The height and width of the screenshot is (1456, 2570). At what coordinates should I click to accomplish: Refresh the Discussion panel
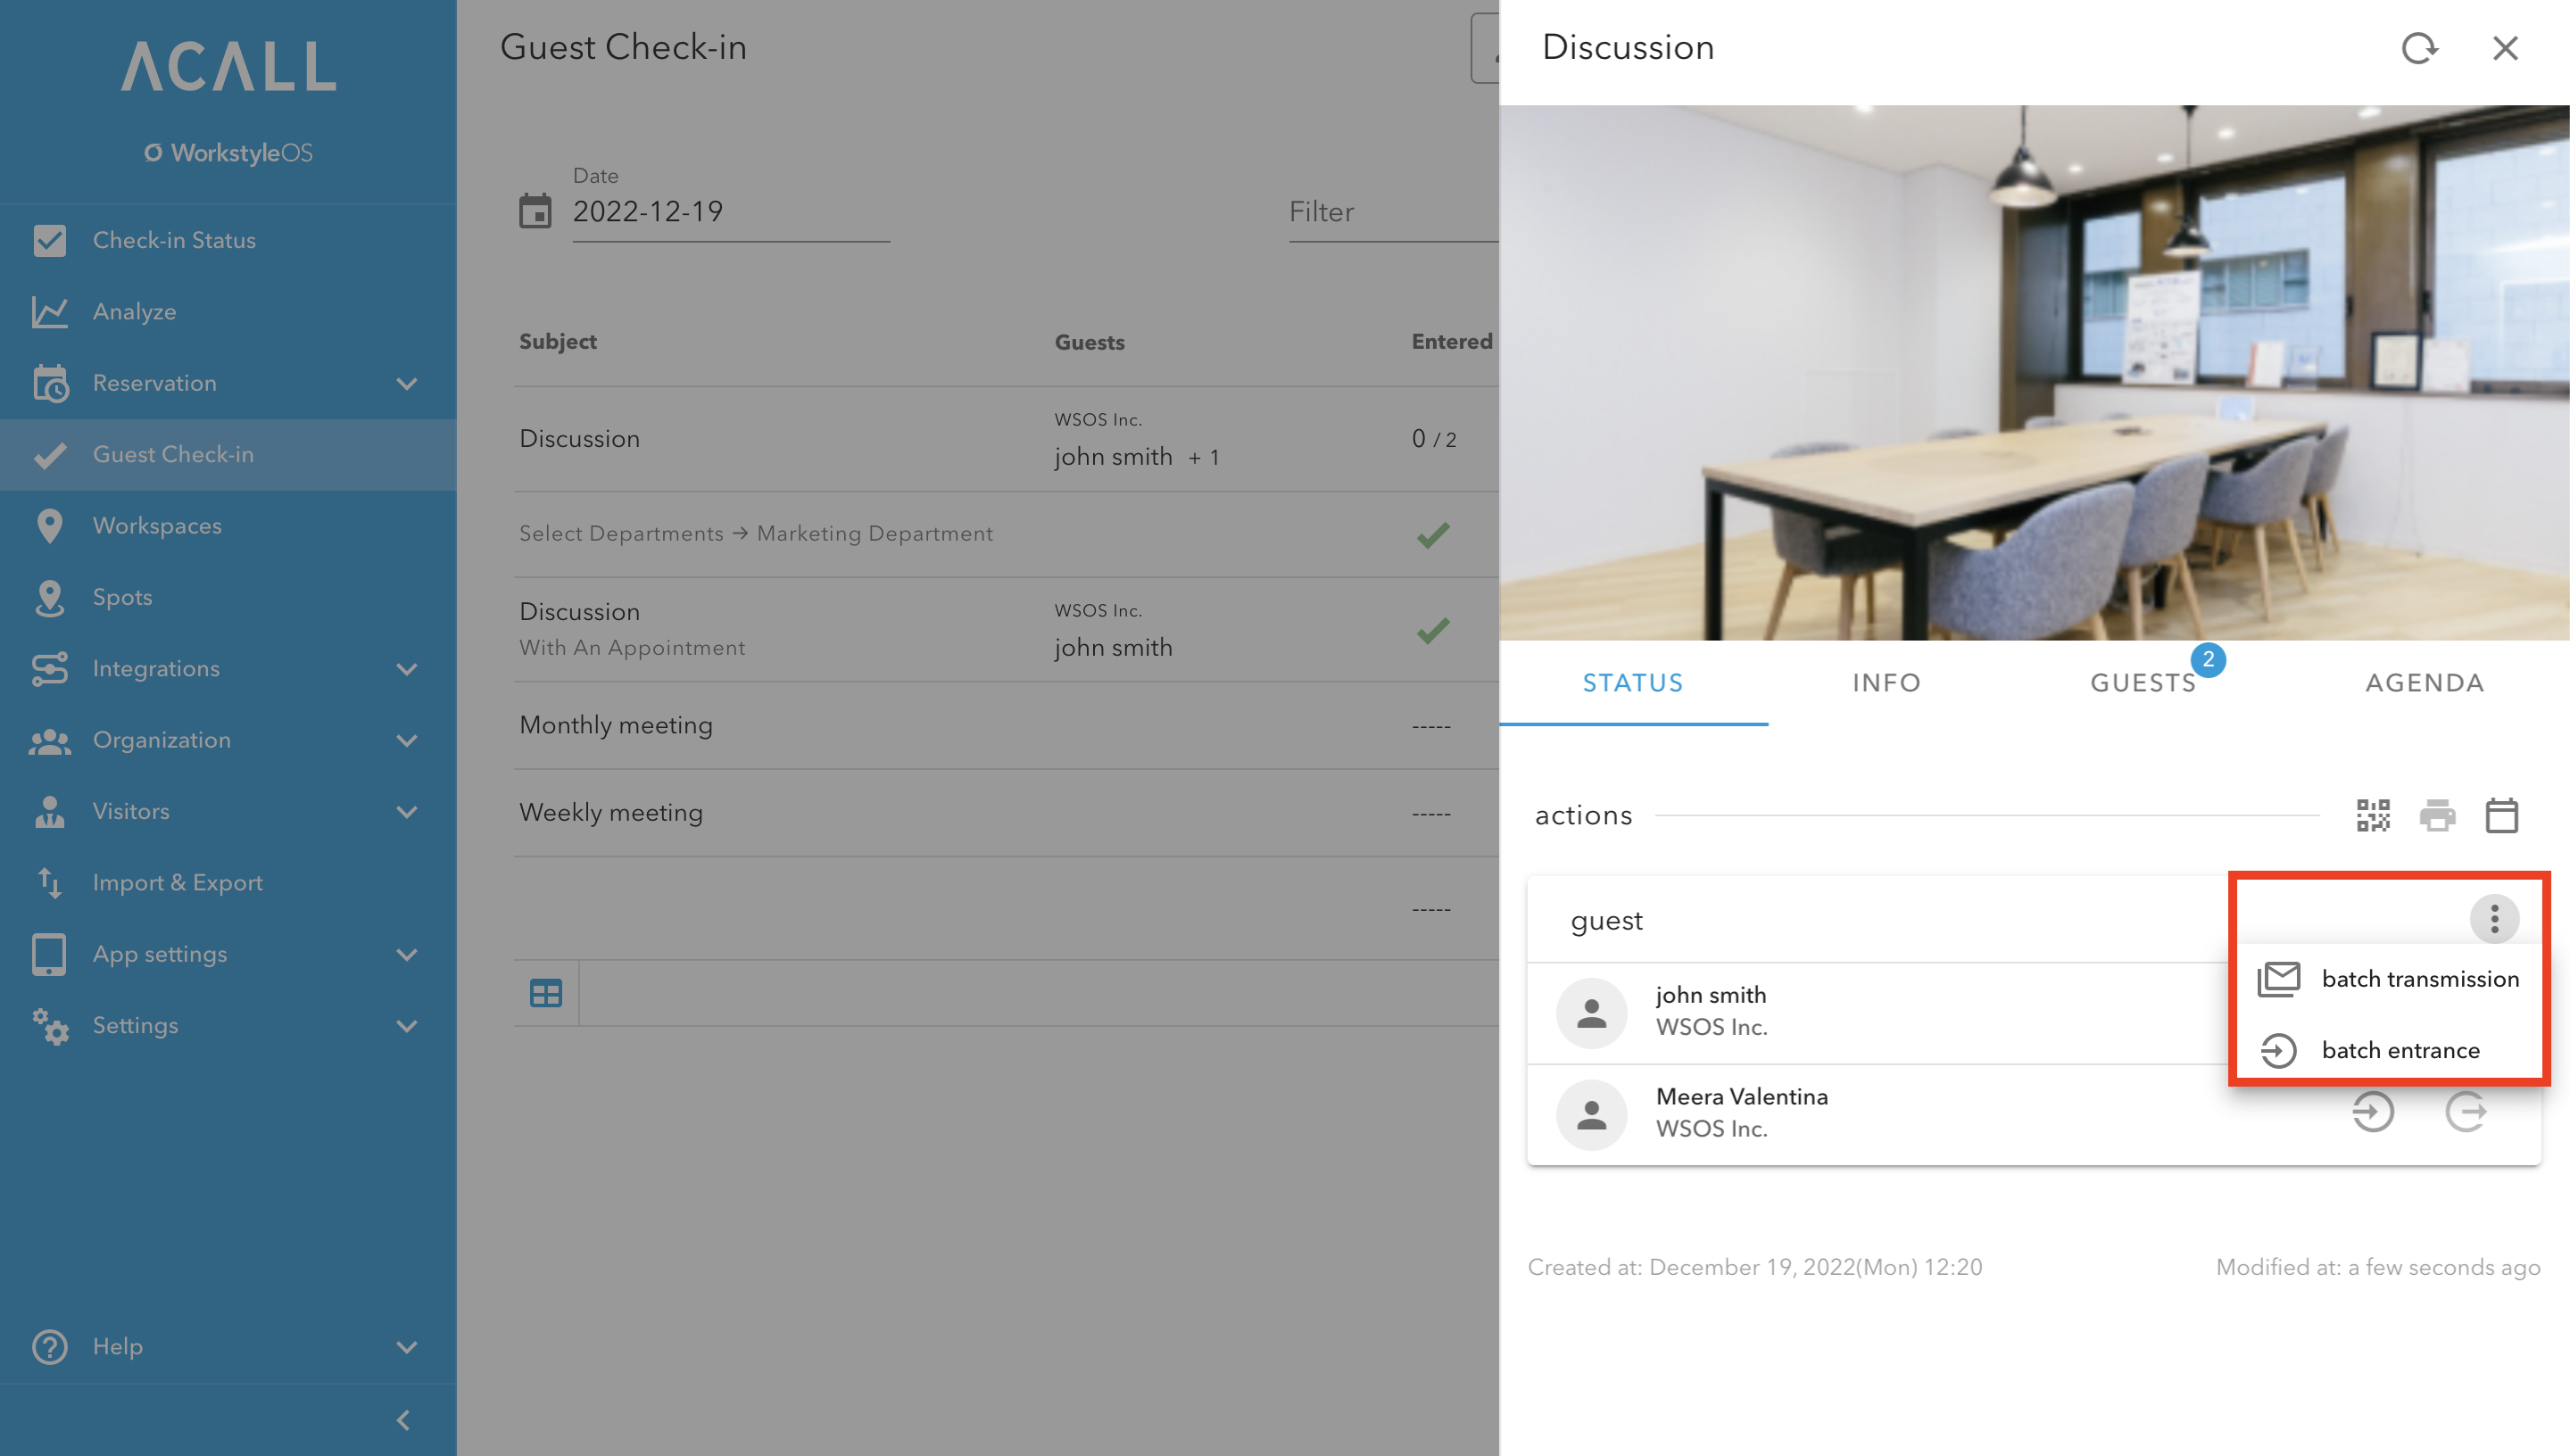pyautogui.click(x=2419, y=47)
